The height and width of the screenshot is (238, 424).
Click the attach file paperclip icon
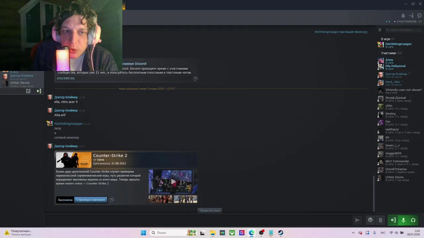(381, 220)
